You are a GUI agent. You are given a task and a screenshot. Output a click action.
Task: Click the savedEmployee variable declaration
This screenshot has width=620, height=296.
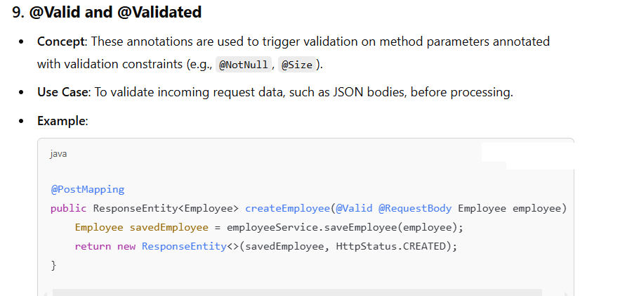(x=169, y=228)
